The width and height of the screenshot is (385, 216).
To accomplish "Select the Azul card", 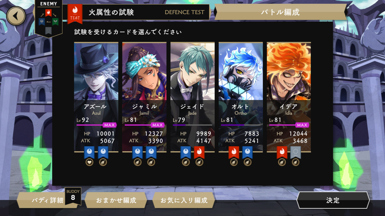I will click(96, 97).
